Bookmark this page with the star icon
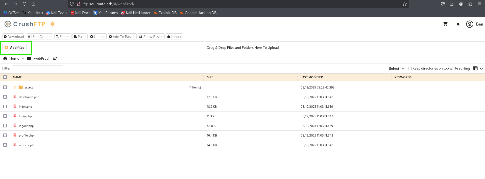Screen dimensions: 485x179 pyautogui.click(x=405, y=4)
